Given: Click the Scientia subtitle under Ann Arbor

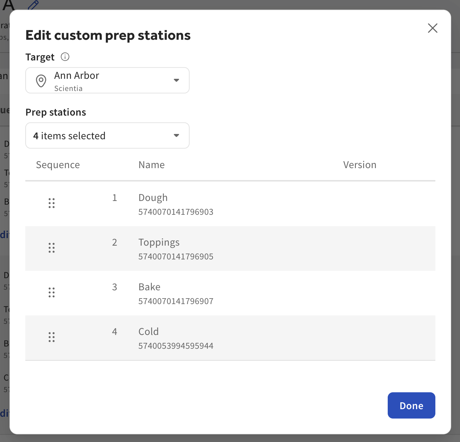Looking at the screenshot, I should click(x=68, y=88).
